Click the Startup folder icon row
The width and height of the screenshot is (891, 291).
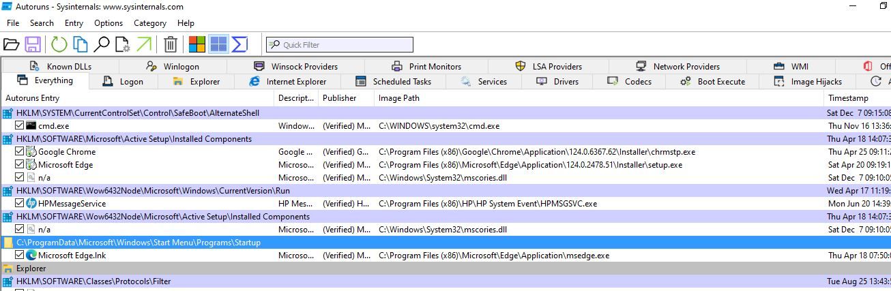coord(445,243)
